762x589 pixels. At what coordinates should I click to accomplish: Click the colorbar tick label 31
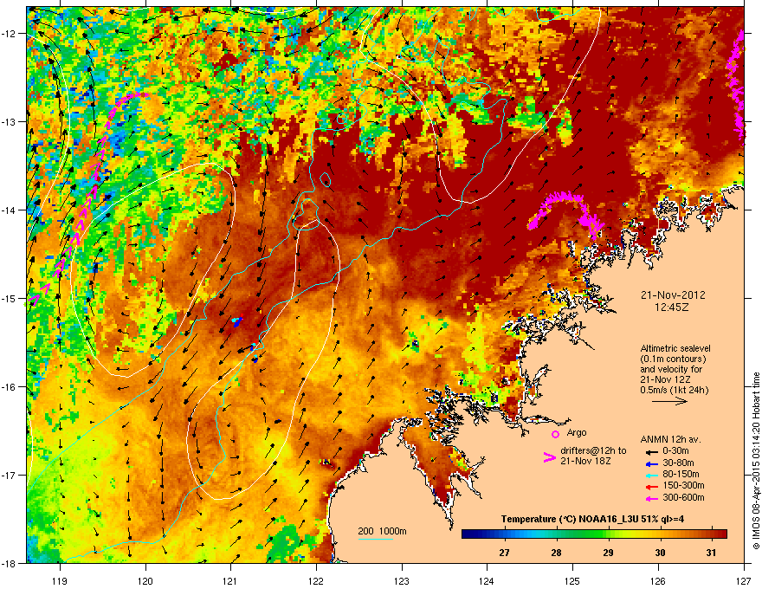712,553
